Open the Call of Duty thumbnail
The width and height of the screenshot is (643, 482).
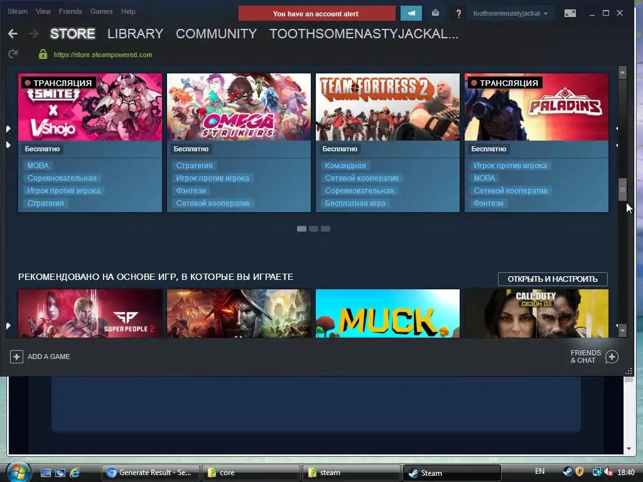pyautogui.click(x=536, y=314)
